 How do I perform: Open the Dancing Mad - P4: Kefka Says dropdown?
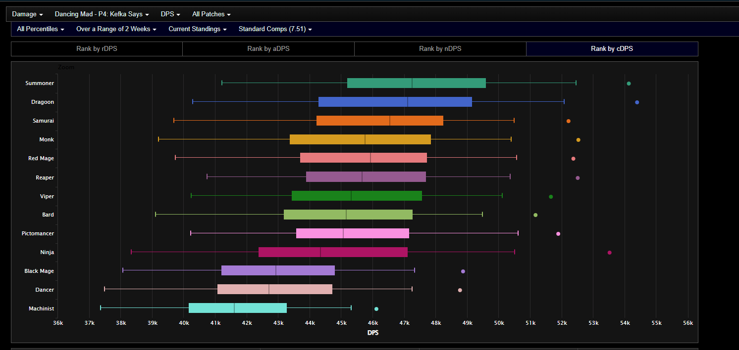[x=102, y=14]
